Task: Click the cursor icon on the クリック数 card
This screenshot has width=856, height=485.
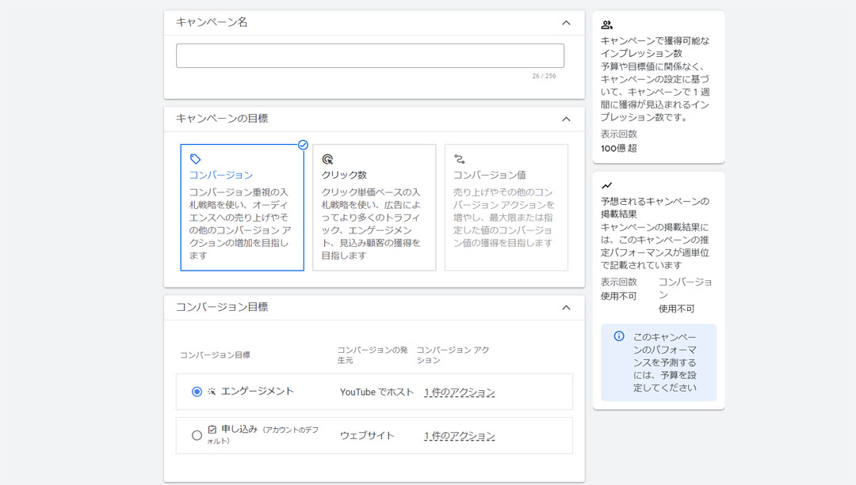Action: [327, 159]
